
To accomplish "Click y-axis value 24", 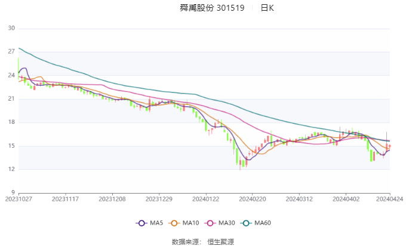I will 11,75.
